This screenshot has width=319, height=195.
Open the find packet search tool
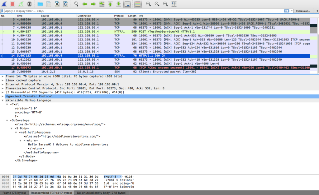coord(76,4)
